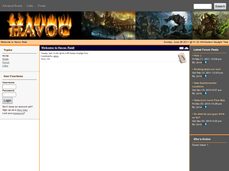Open Shutting down our vent post
229x171 pixels.
(207, 69)
